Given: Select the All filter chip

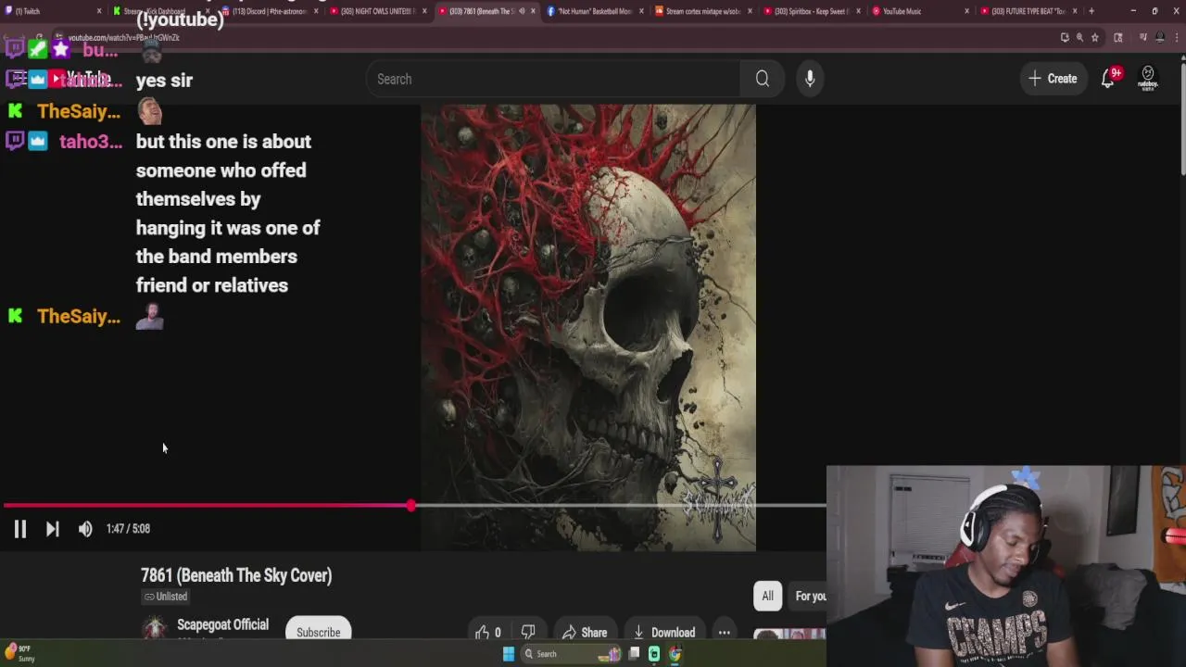Looking at the screenshot, I should tap(767, 596).
